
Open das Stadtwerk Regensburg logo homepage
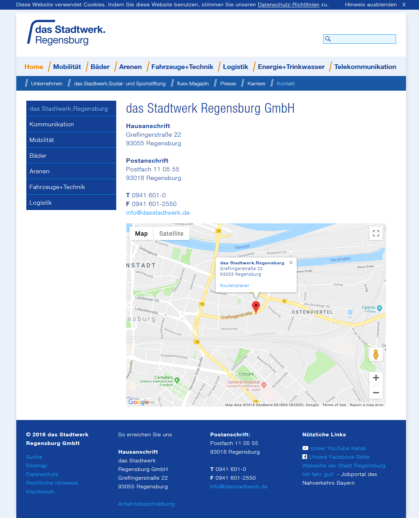coord(66,32)
